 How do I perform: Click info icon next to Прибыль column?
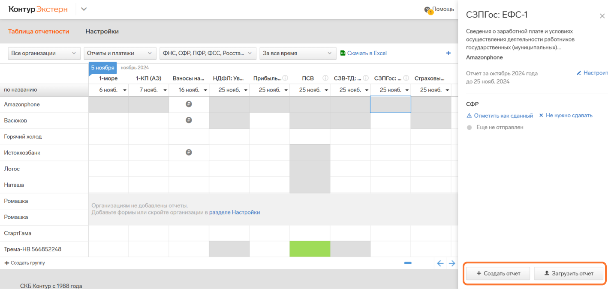[x=285, y=78]
